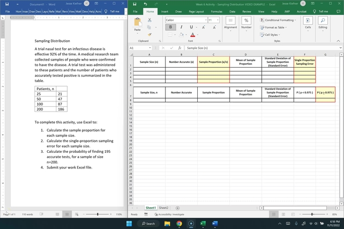Image resolution: width=344 pixels, height=229 pixels.
Task: Open the font size dropdown
Action: coord(218,20)
